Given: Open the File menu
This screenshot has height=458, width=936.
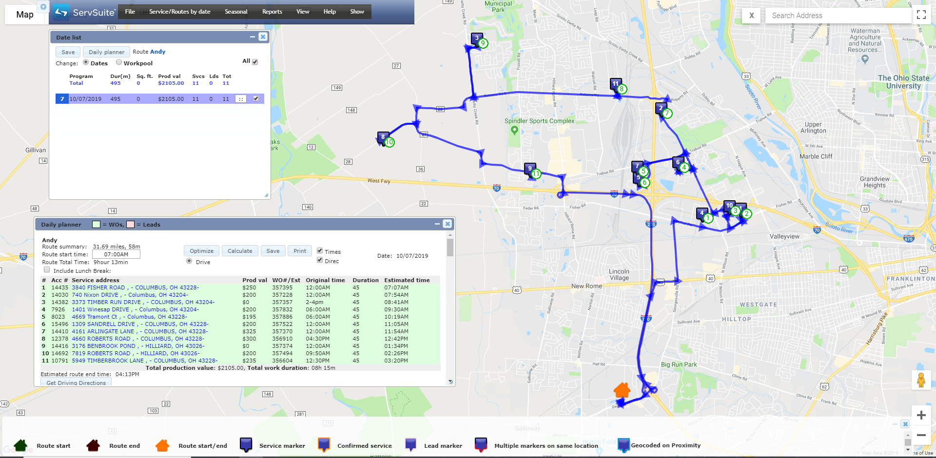Looking at the screenshot, I should [x=130, y=12].
